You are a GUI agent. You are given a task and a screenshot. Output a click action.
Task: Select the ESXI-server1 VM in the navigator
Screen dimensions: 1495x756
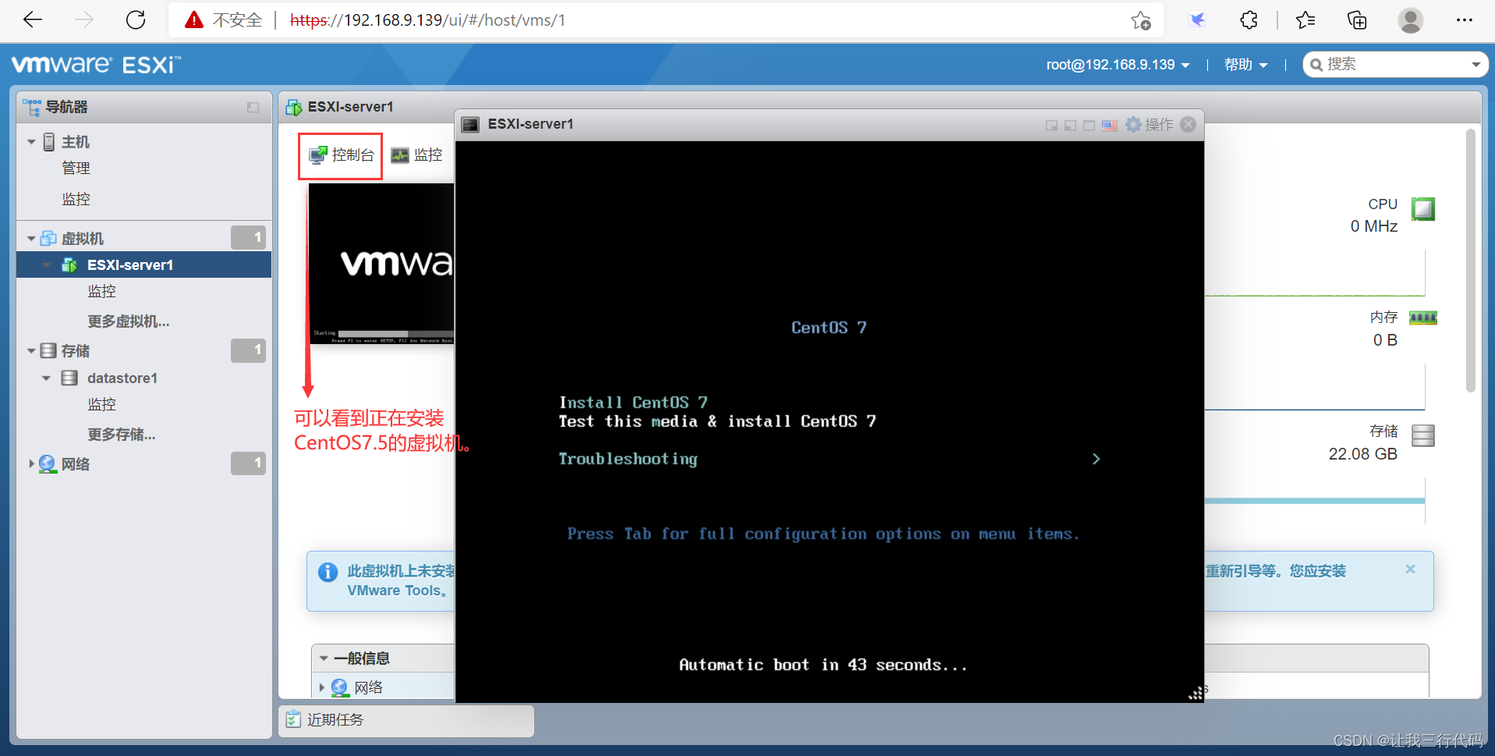click(144, 264)
